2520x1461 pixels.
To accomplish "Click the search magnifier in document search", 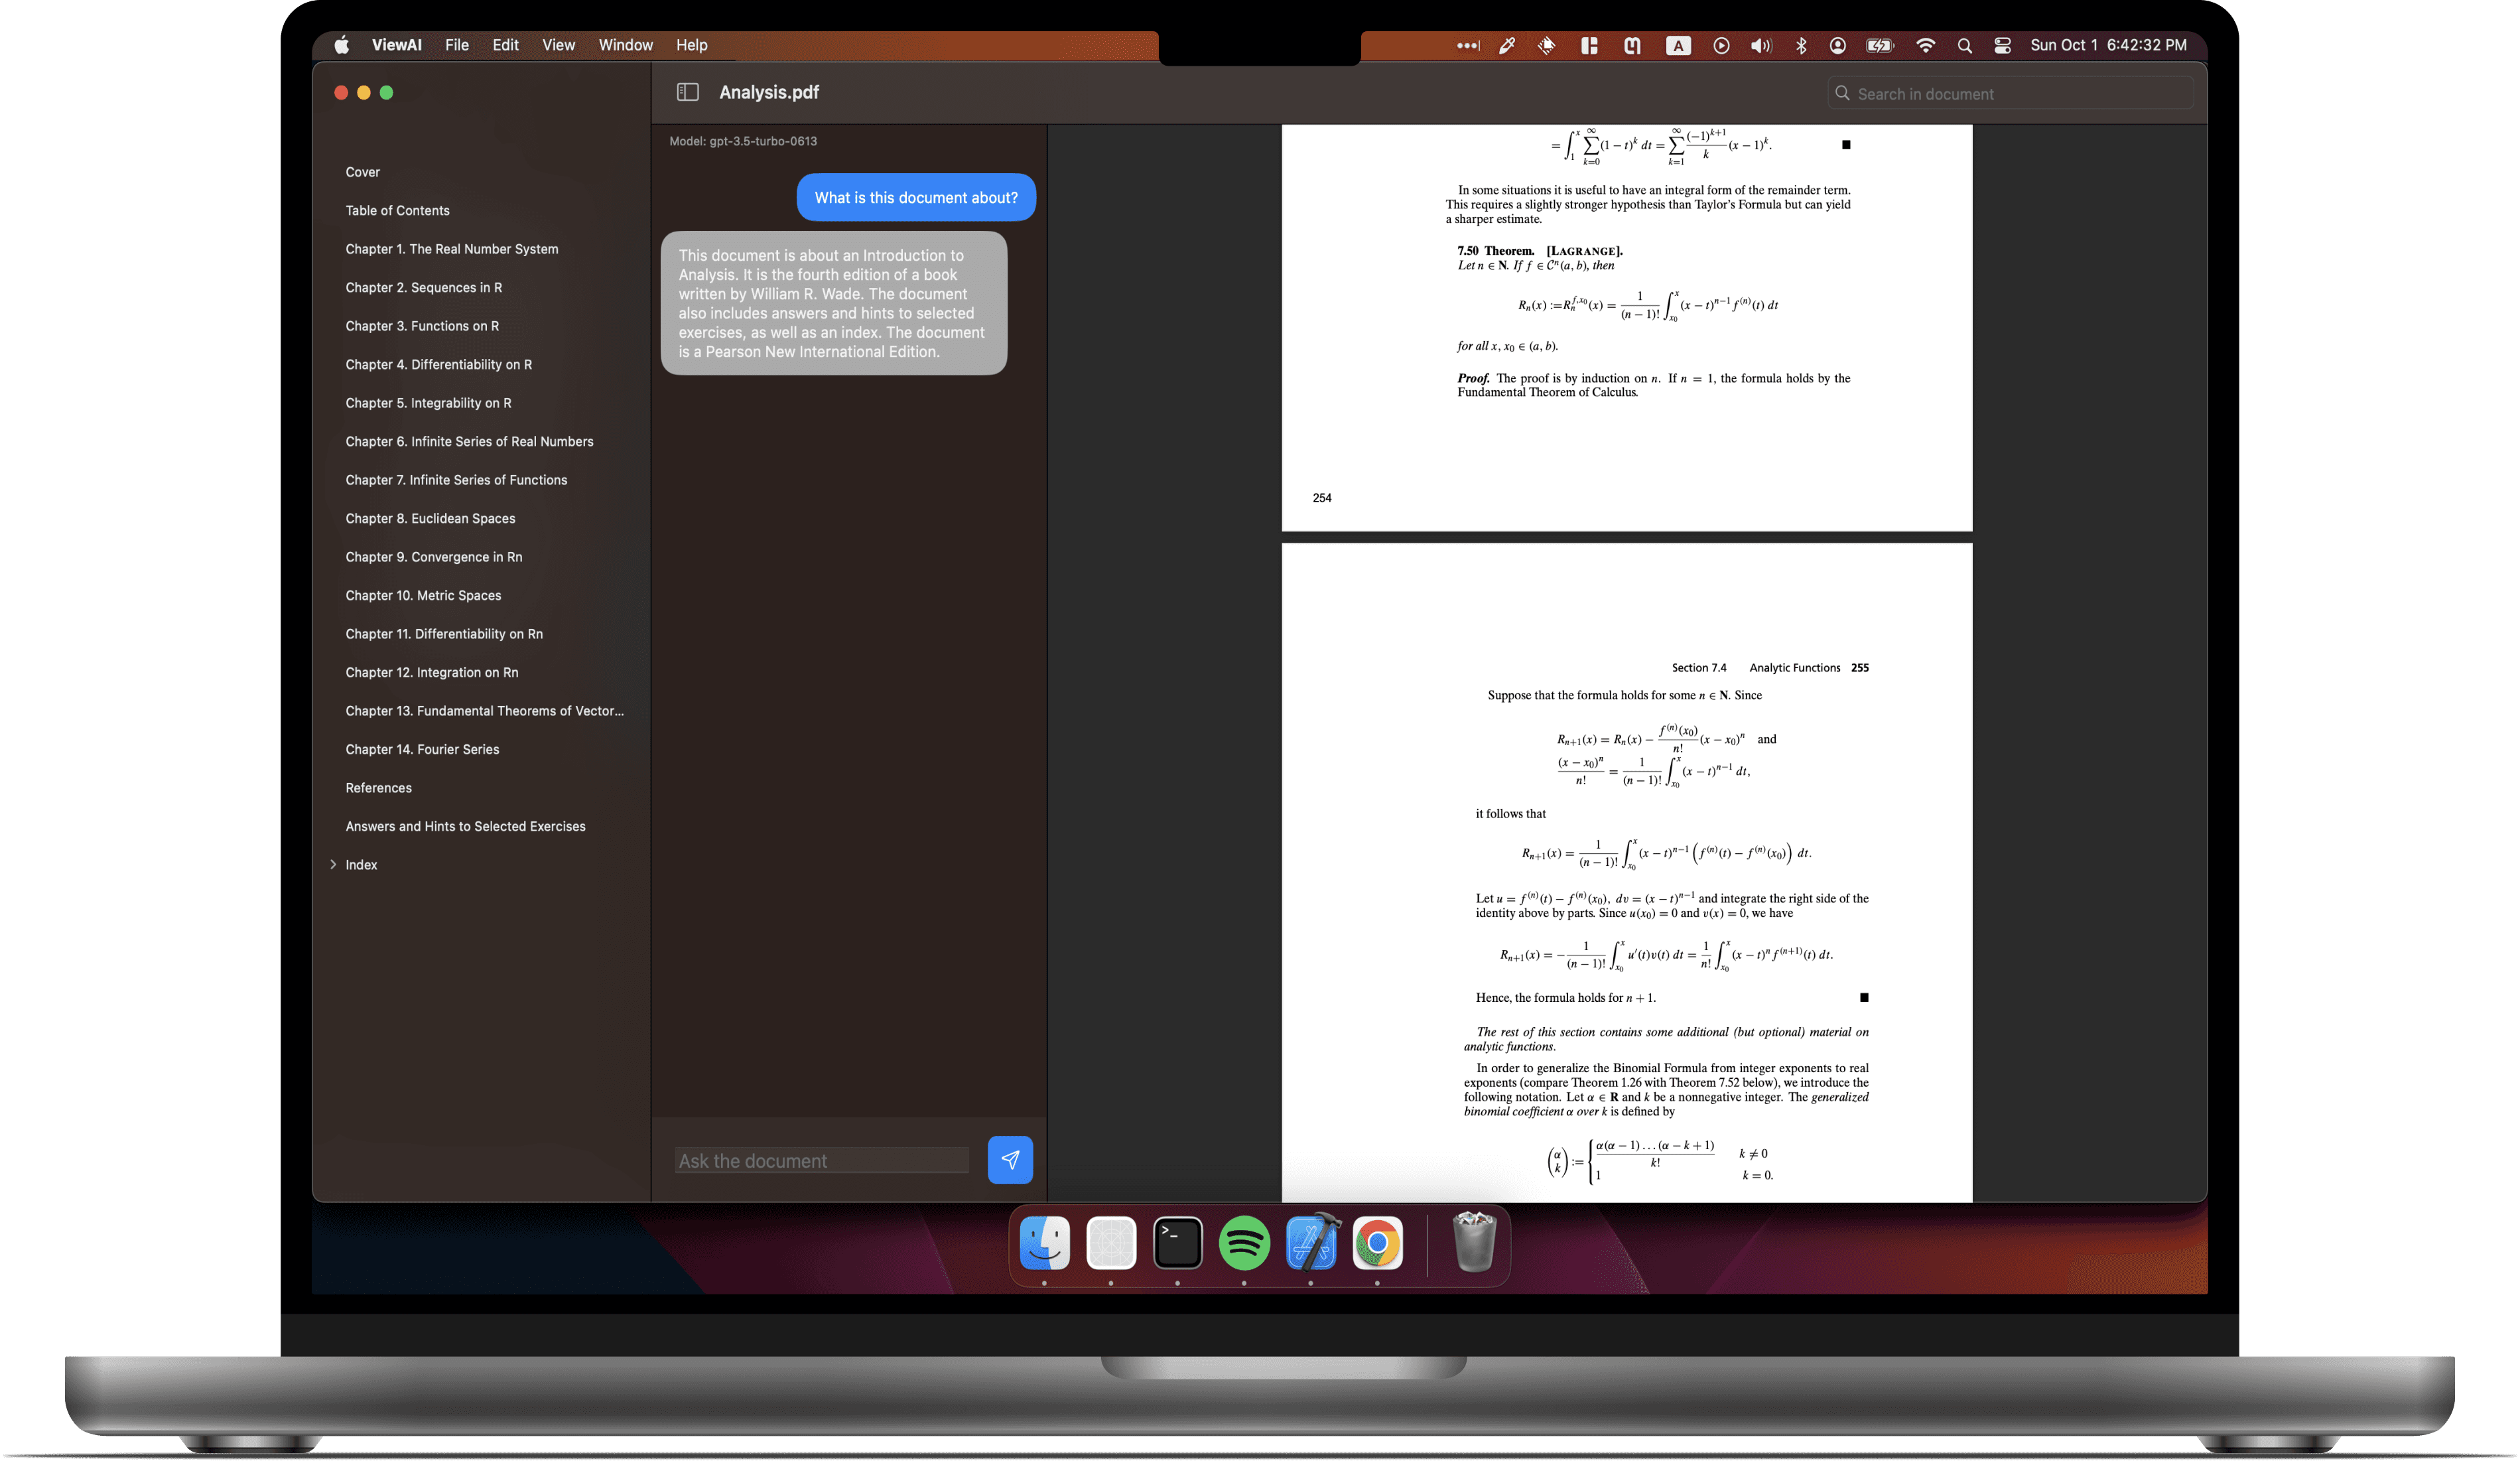I will coord(1842,93).
